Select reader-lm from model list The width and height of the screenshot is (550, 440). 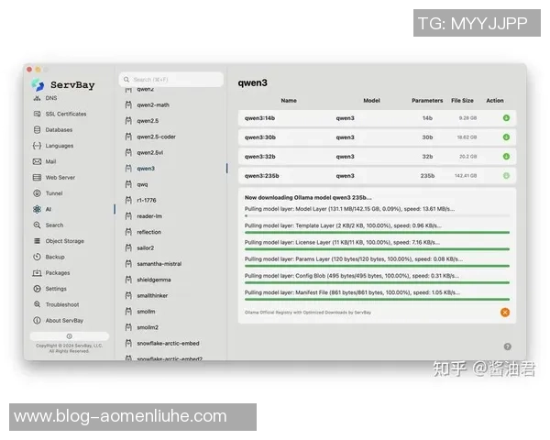(148, 216)
